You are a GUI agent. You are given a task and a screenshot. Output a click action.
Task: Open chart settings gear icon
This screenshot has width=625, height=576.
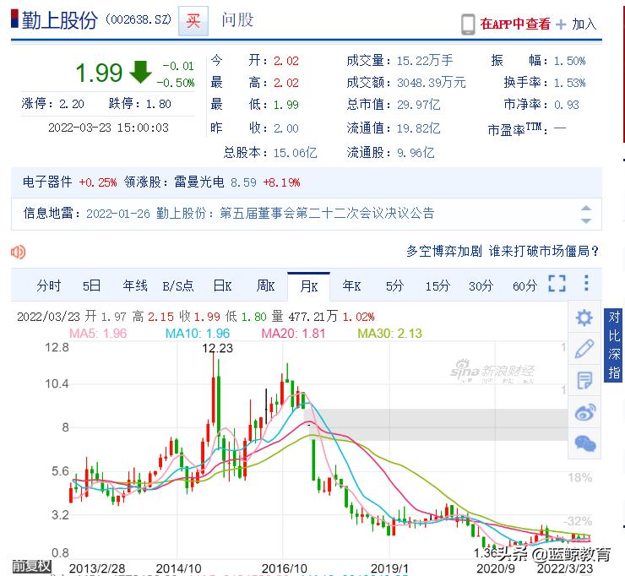click(584, 318)
